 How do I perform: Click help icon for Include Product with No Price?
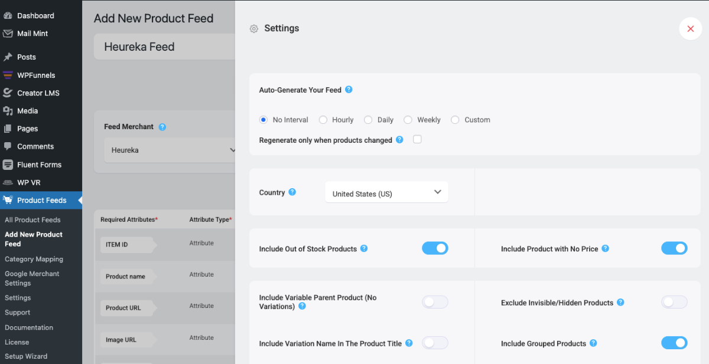(x=605, y=248)
